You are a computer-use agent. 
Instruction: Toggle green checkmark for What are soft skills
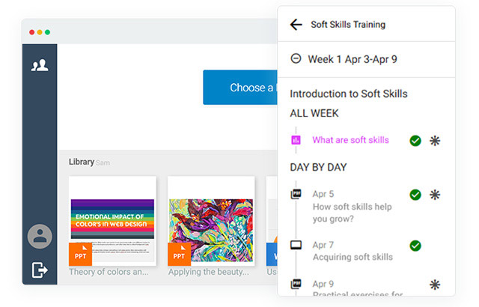[x=415, y=140]
